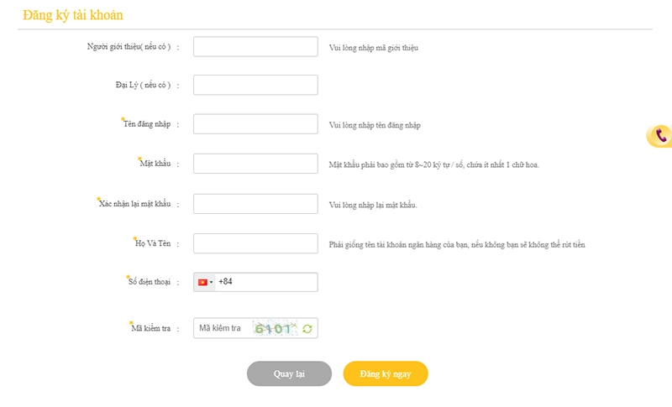Click the Mật khẩu password field
Viewport: 672px width, 407px height.
[x=255, y=164]
